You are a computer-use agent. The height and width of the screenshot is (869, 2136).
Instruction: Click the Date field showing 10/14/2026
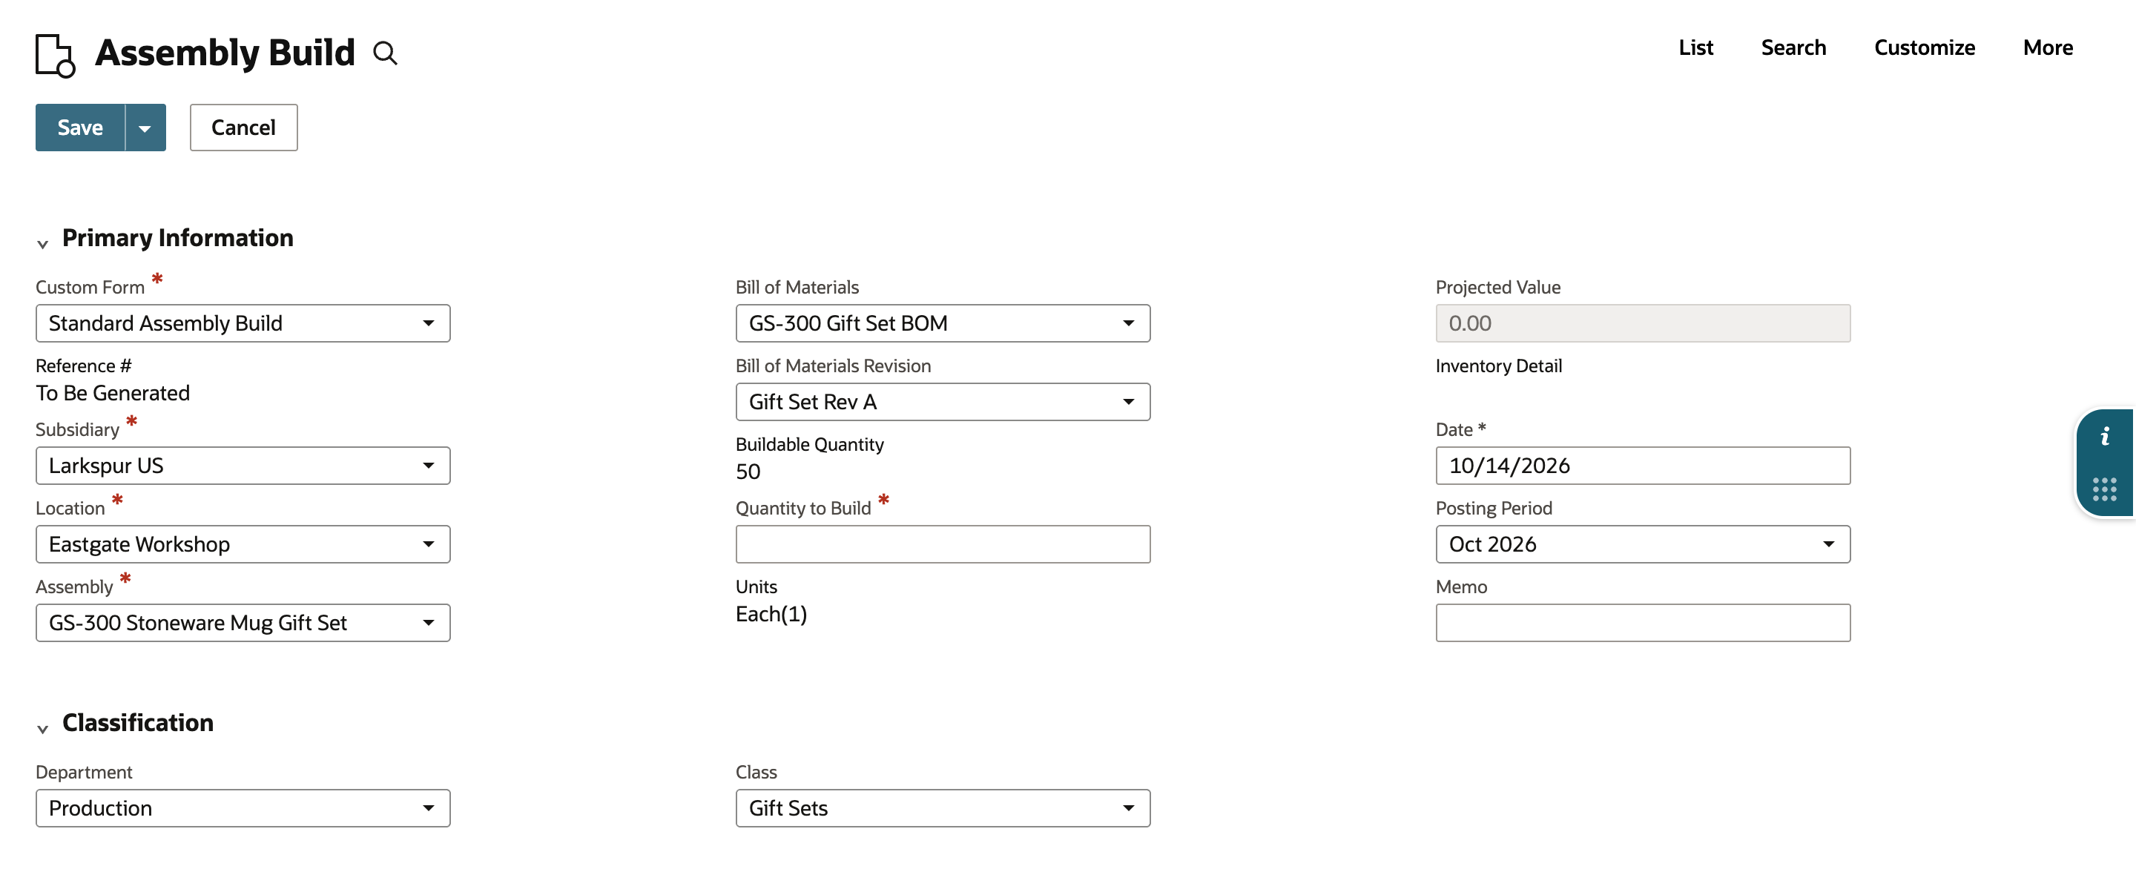click(x=1643, y=466)
